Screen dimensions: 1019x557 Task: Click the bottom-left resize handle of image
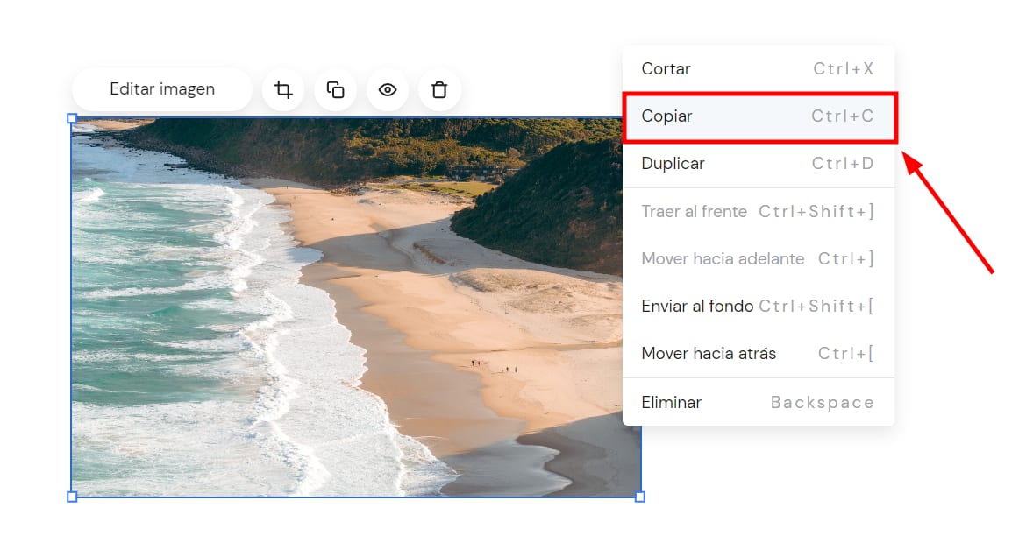(72, 497)
